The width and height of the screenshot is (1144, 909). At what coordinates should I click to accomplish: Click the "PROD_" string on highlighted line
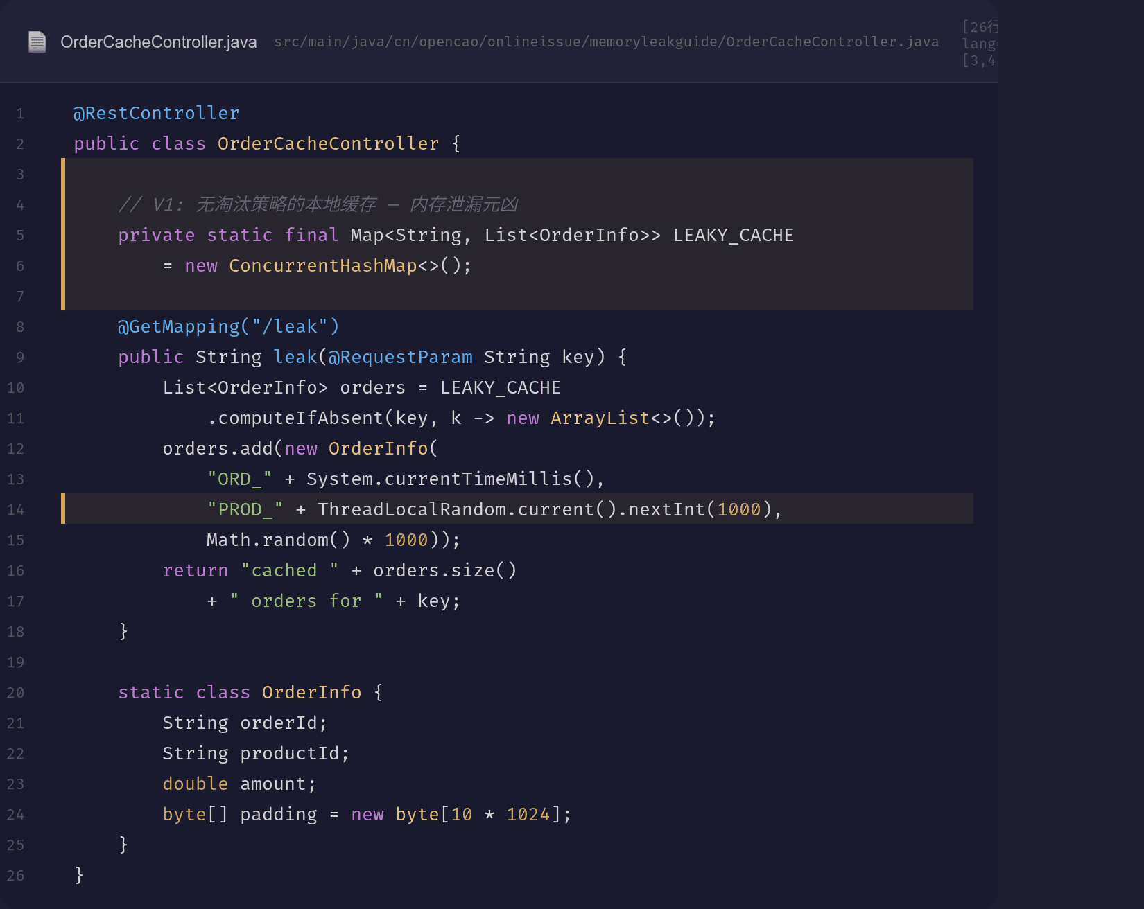click(x=245, y=509)
